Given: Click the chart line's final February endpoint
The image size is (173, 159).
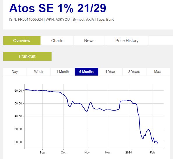Looking at the screenshot, I should (x=158, y=143).
